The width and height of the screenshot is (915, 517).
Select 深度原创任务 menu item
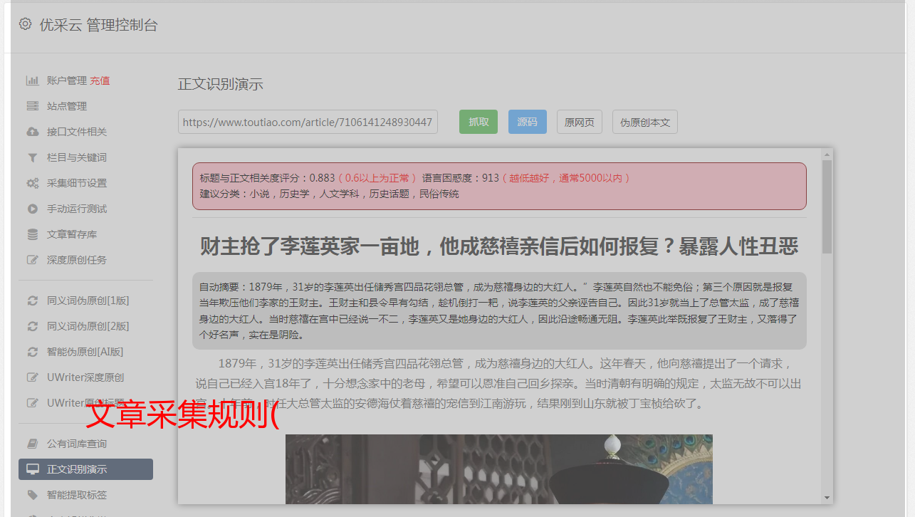(x=77, y=260)
